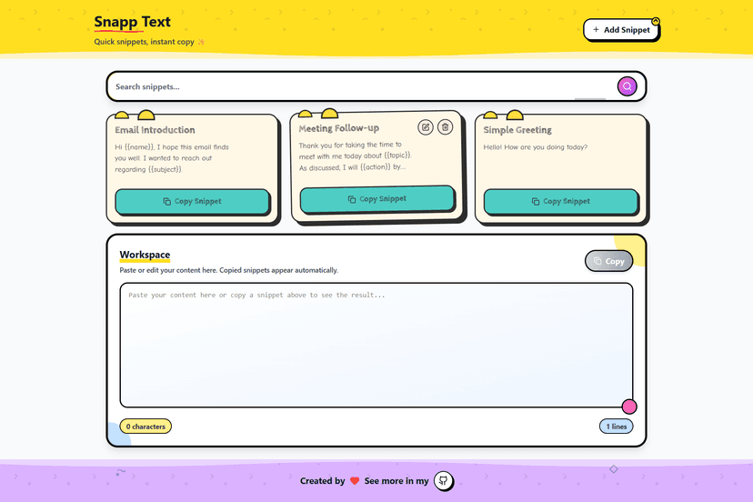Click the 'Hello! How are you doing today?' text
Screen dimensions: 753x502
(535, 147)
